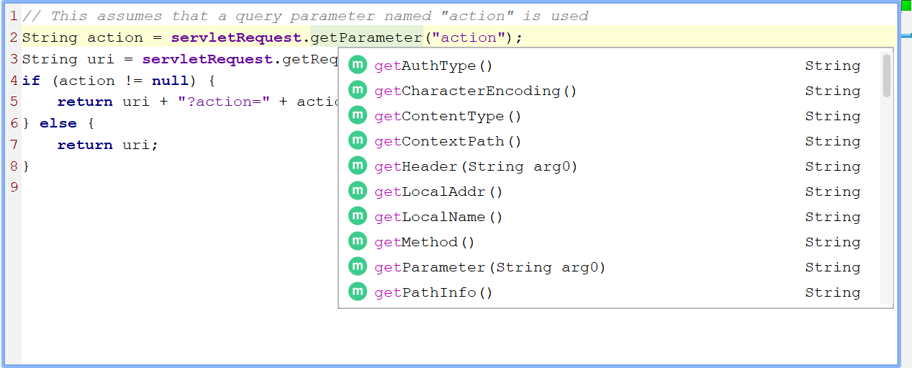This screenshot has width=912, height=368.
Task: Click the method icon beside getHeader
Action: point(358,166)
